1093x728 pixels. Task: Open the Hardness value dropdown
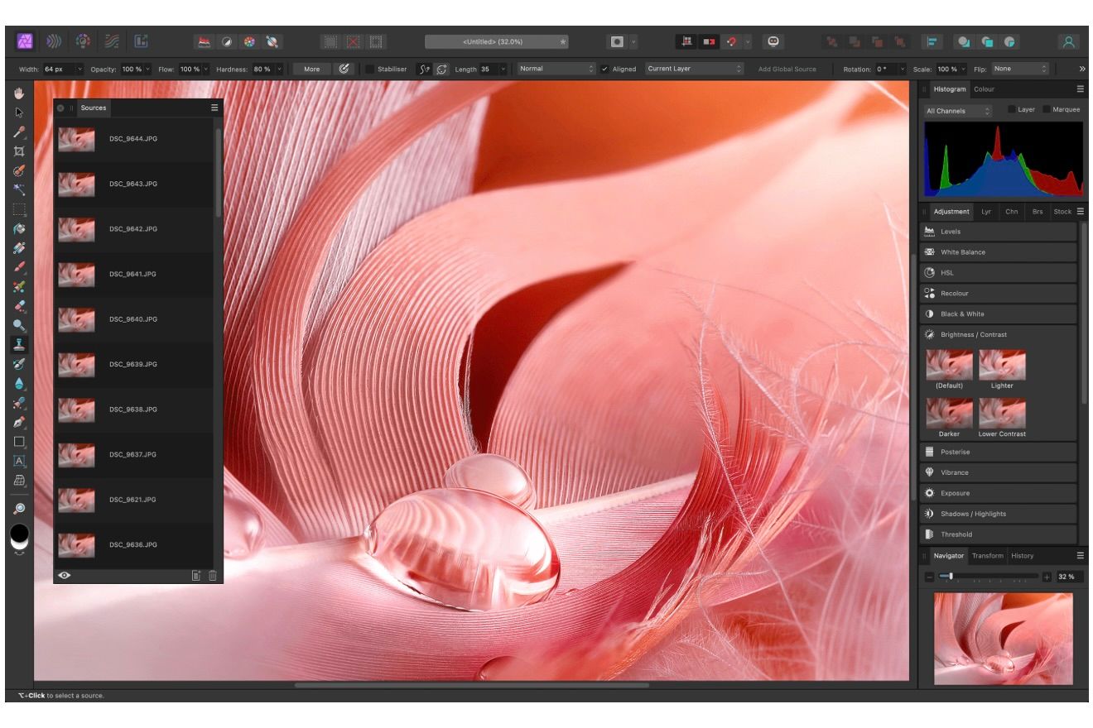(279, 69)
